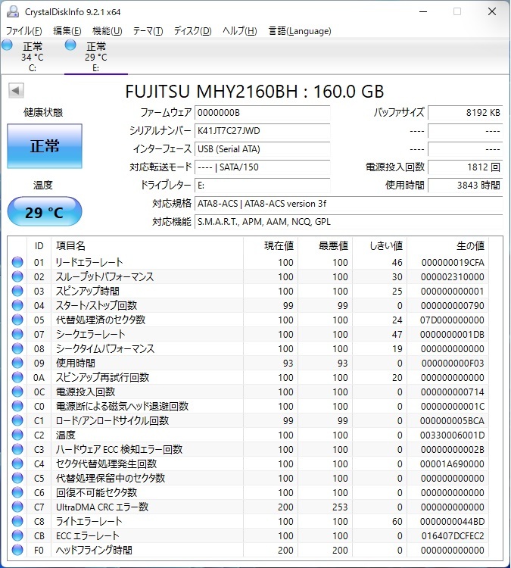Open the 言語(Language) menu
Screen dimensions: 511x568
point(300,31)
